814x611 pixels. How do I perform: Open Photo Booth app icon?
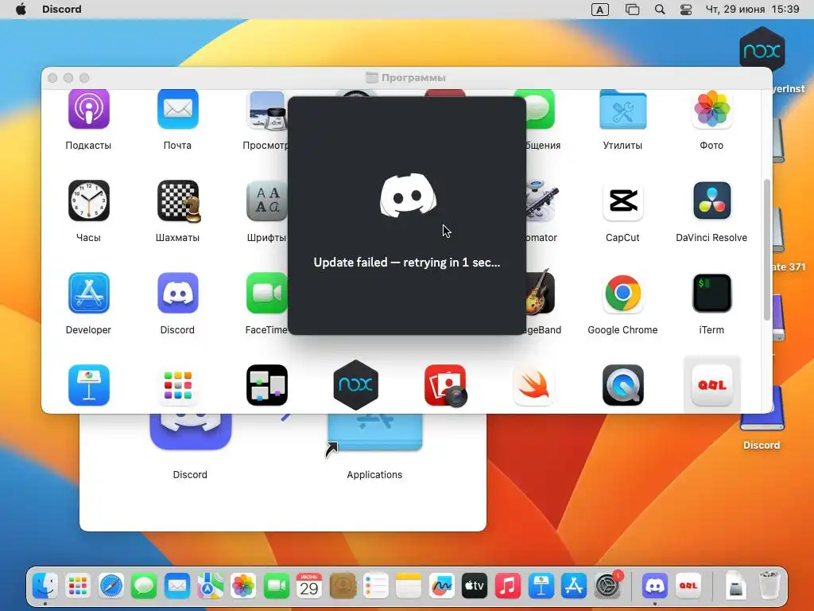pyautogui.click(x=445, y=385)
